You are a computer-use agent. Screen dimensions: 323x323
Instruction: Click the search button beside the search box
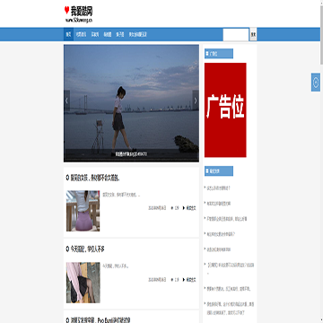click(253, 35)
